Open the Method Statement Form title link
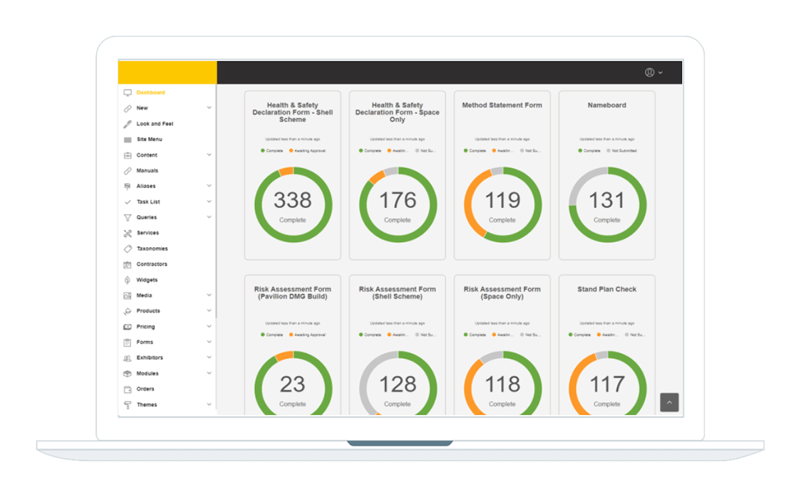 502,105
